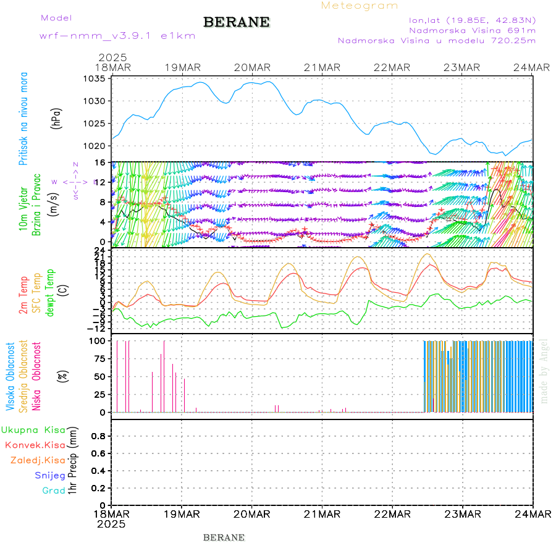Click 20MAR on the lower date axis
This screenshot has width=556, height=556.
(252, 514)
